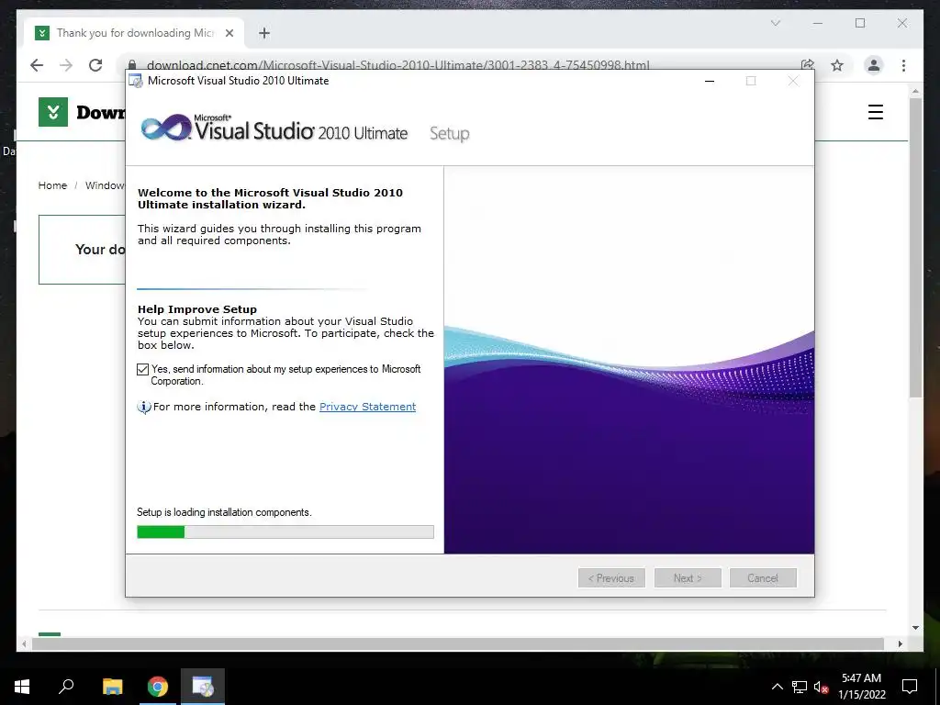Go forward in Chrome browser
940x705 pixels.
click(x=66, y=65)
